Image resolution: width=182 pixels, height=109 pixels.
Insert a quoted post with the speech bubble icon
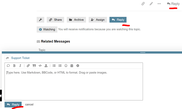8,66
